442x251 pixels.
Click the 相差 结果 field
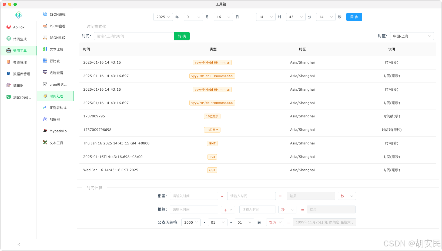pyautogui.click(x=311, y=196)
